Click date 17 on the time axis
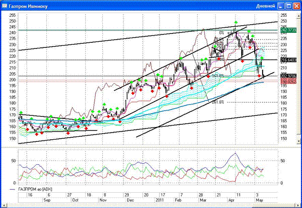The image size is (302, 208). click(163, 195)
